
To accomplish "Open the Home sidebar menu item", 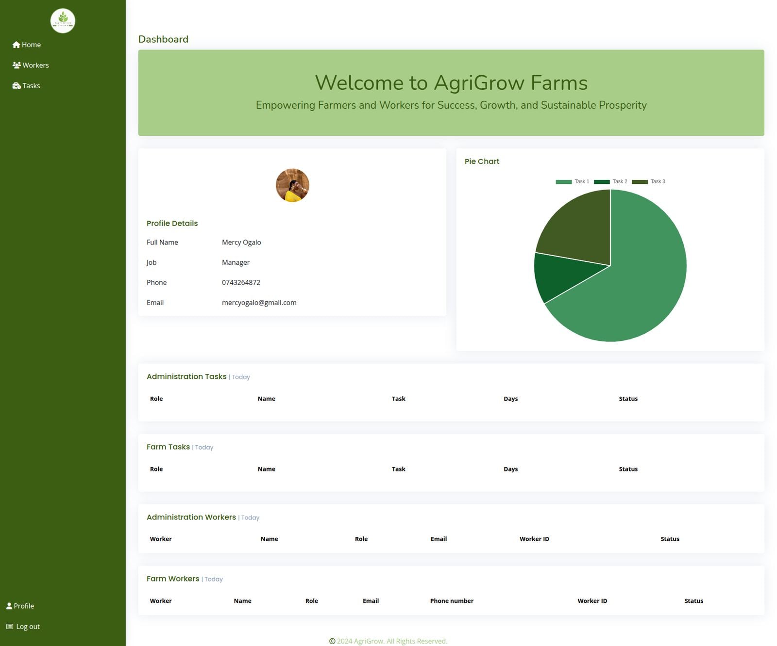I will (x=27, y=45).
